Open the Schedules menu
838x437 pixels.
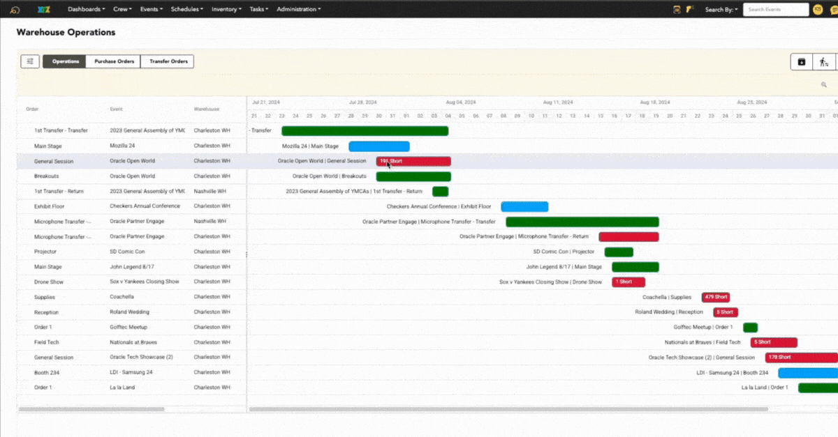click(186, 10)
